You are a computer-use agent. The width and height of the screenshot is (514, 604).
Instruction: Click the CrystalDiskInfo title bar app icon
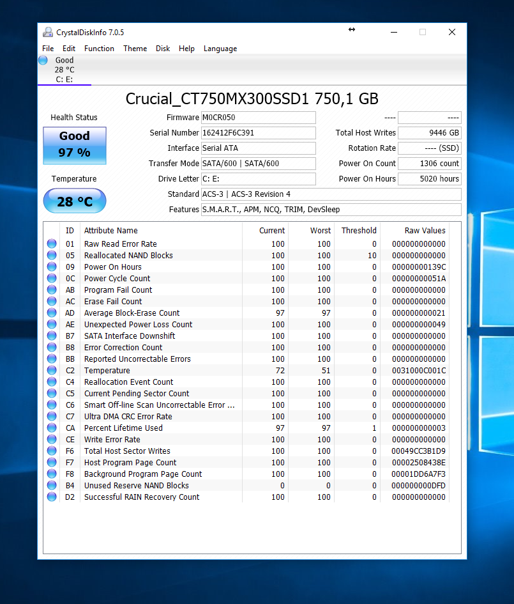click(x=48, y=33)
